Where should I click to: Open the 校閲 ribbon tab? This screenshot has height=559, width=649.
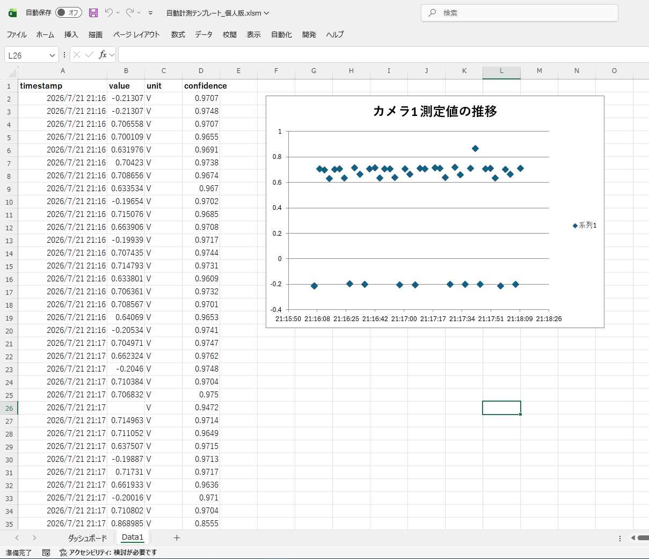tap(230, 34)
